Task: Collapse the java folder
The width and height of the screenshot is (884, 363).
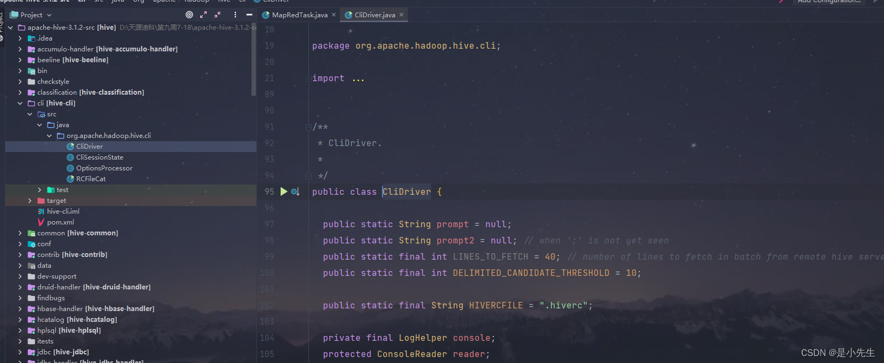Action: [x=39, y=125]
